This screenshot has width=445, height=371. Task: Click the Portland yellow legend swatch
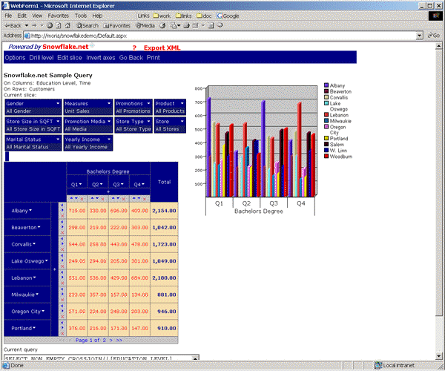coord(326,138)
